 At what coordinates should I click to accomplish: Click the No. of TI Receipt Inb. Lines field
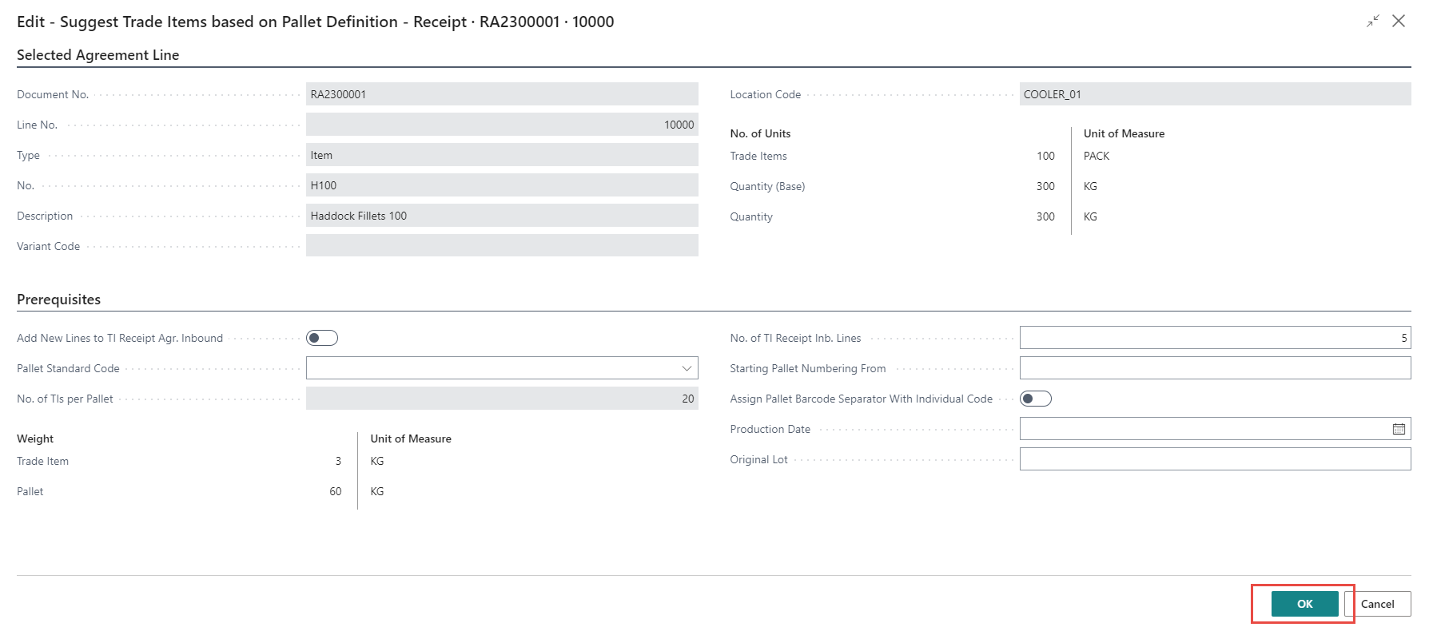[x=1213, y=338]
